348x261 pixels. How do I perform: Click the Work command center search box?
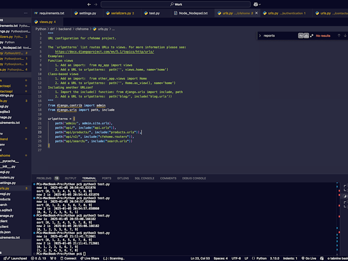176,4
